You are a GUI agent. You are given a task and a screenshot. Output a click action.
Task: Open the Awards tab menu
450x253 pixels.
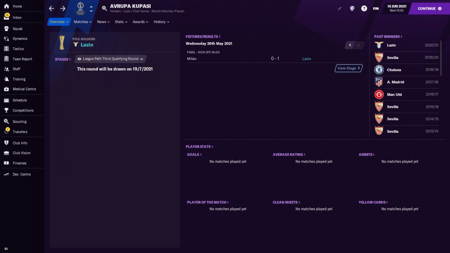click(140, 22)
